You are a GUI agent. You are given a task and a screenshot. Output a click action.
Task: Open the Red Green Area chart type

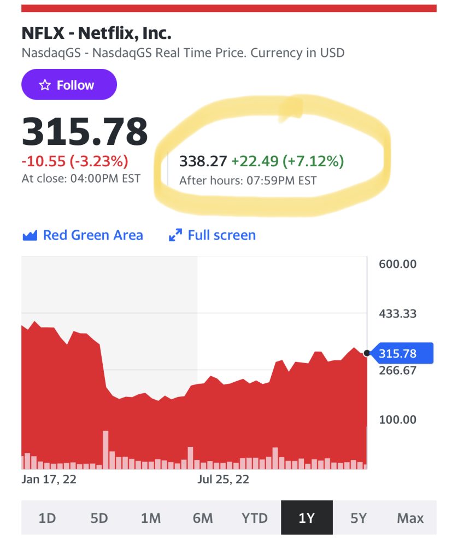coord(83,235)
